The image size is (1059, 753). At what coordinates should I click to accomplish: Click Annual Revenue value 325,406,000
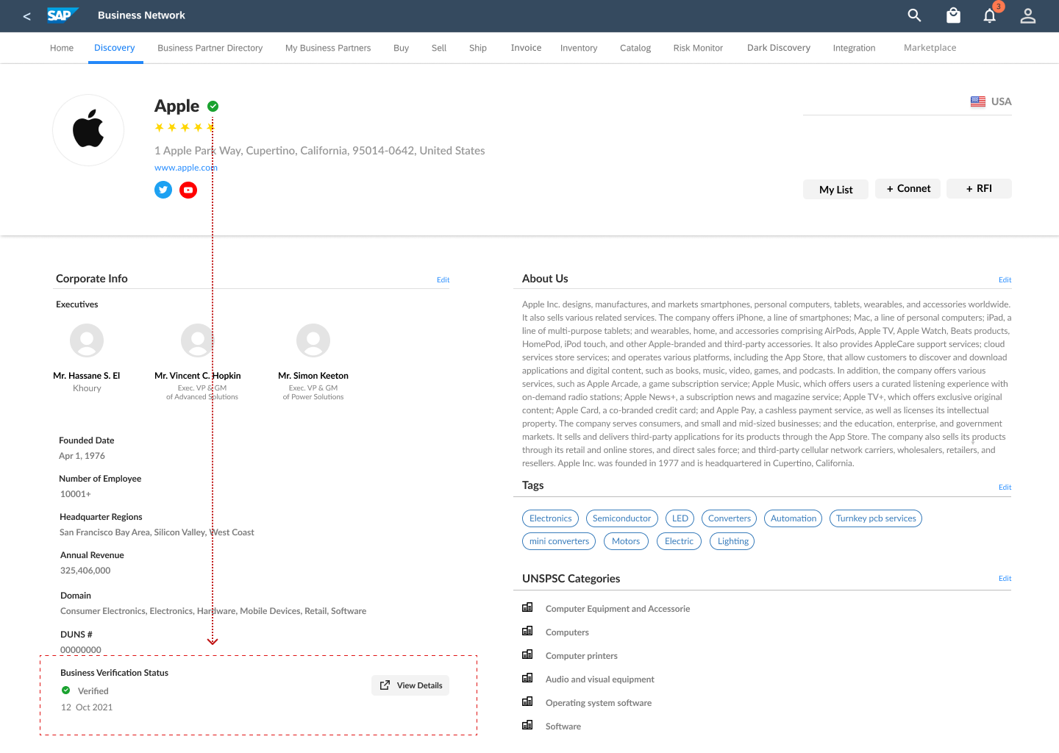(85, 571)
